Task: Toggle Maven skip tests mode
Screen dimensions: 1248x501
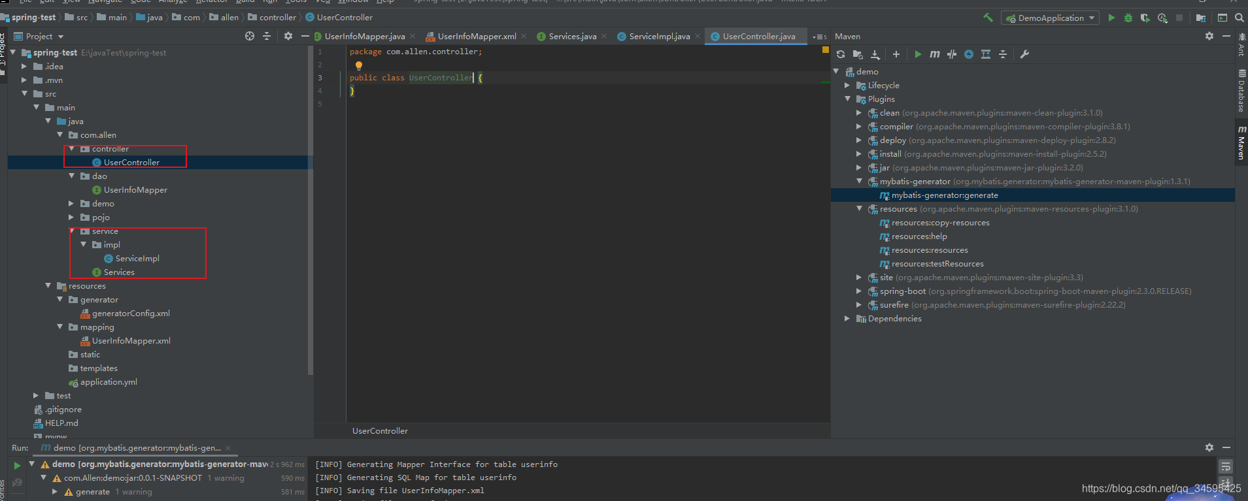Action: coord(969,54)
